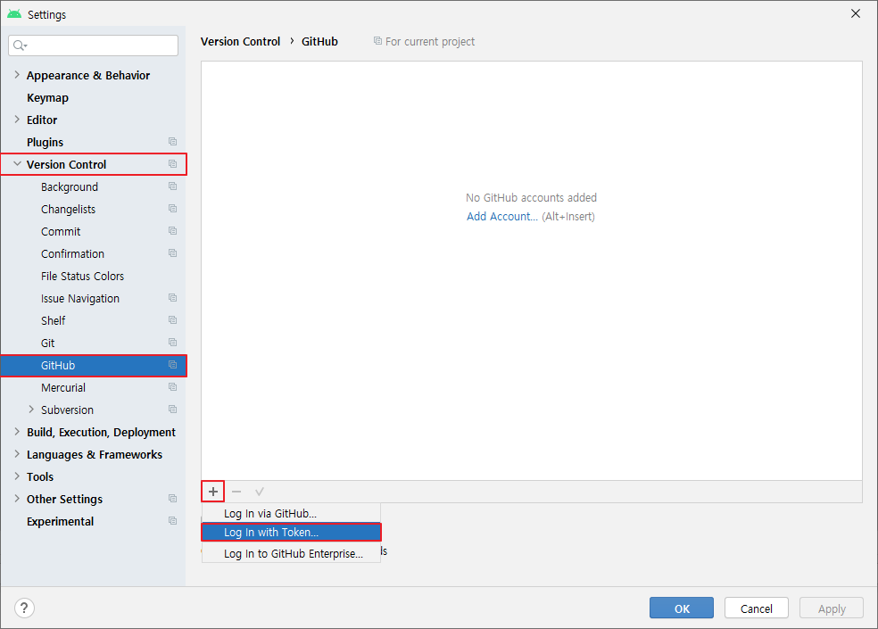Expand the Tools section

tap(17, 476)
